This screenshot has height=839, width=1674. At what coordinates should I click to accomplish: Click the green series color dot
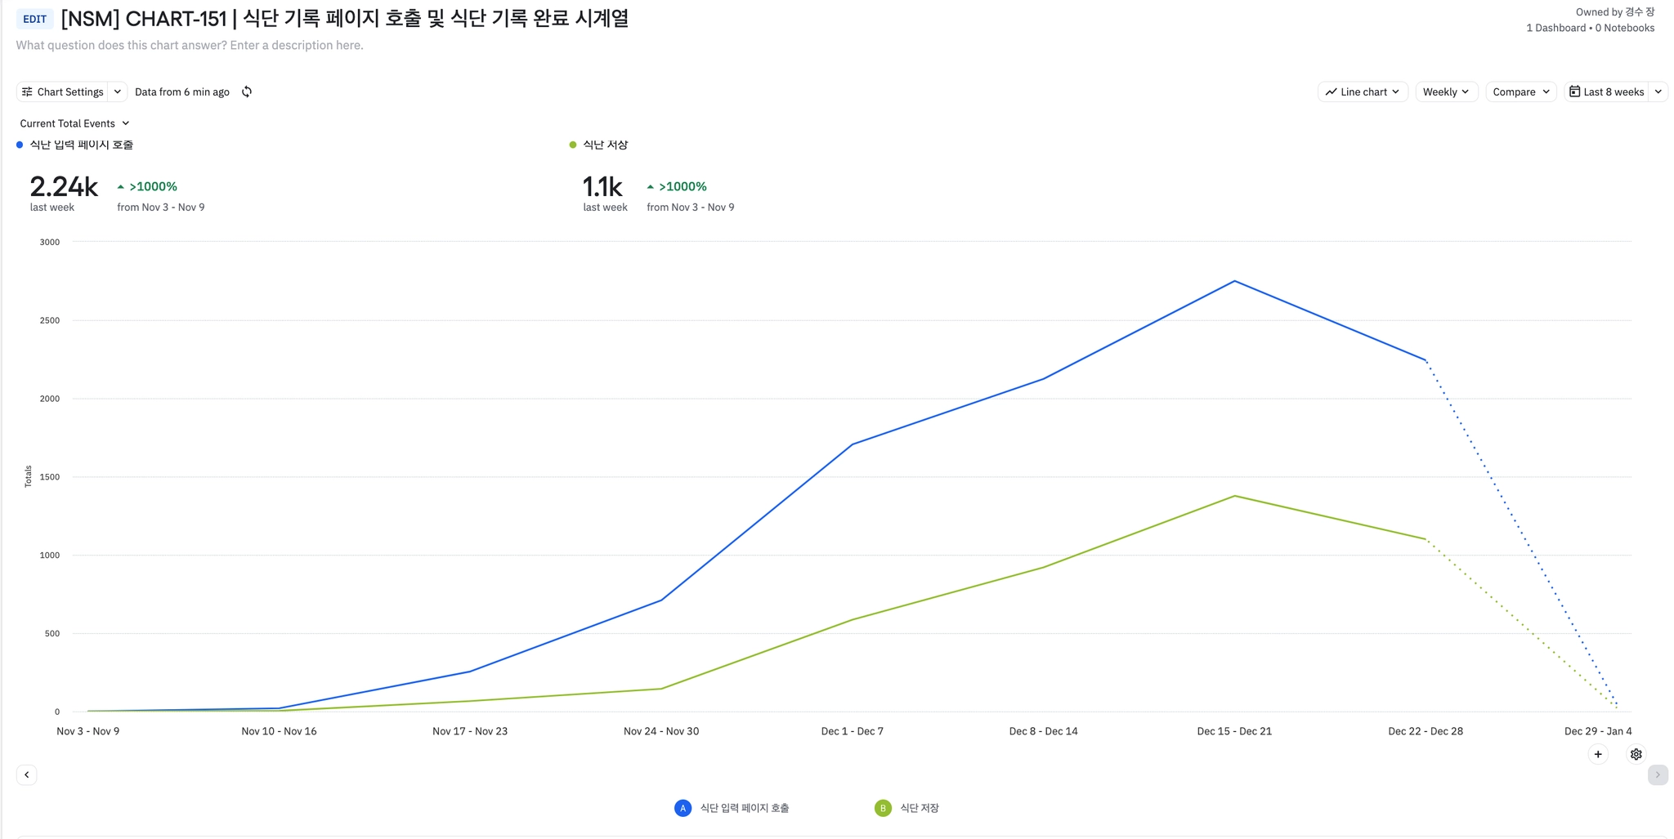[x=573, y=145]
